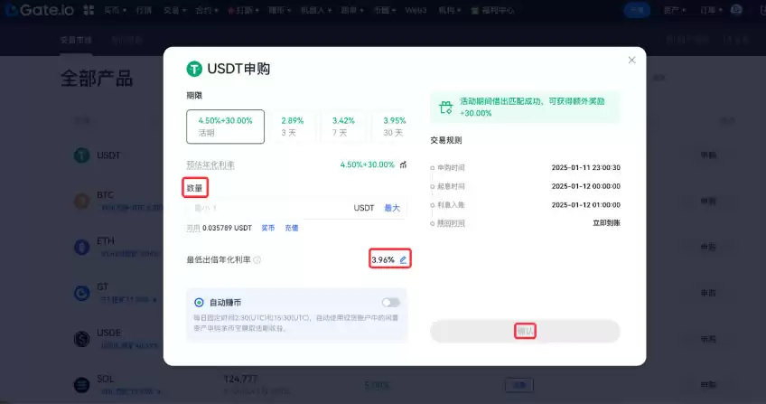Click the 买币 link under available balance

267,228
